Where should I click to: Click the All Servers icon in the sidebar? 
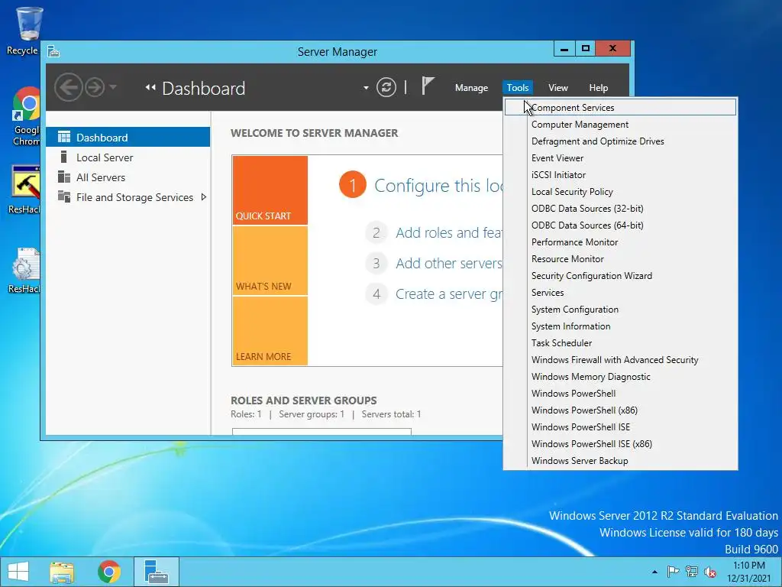(64, 177)
